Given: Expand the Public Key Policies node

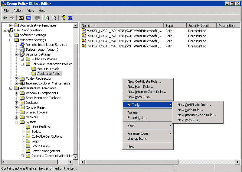Looking at the screenshot, I should pyautogui.click(x=22, y=59).
